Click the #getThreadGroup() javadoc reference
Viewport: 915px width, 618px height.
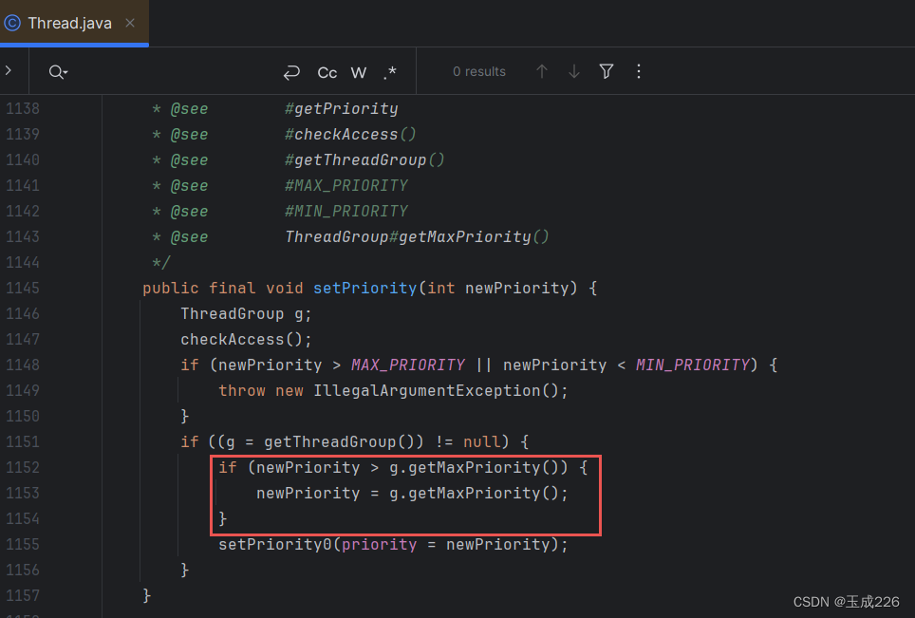pyautogui.click(x=364, y=160)
